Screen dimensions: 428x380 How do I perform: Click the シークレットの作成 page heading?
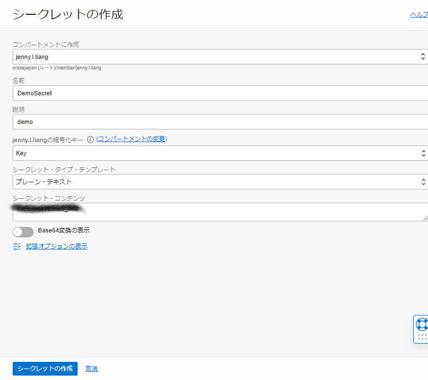click(68, 14)
